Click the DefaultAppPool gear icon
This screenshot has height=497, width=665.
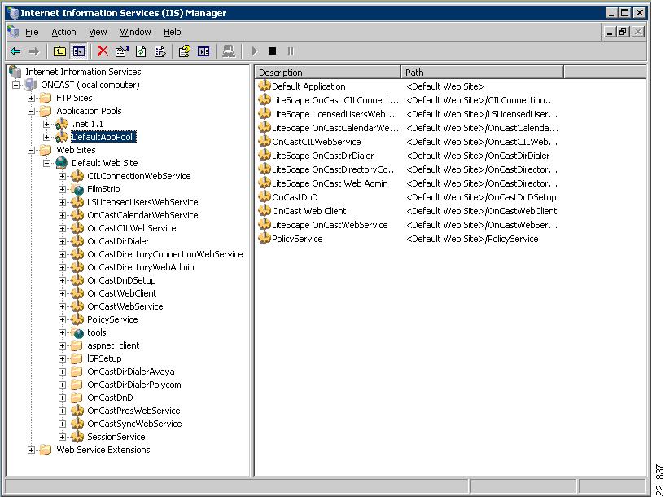[62, 137]
